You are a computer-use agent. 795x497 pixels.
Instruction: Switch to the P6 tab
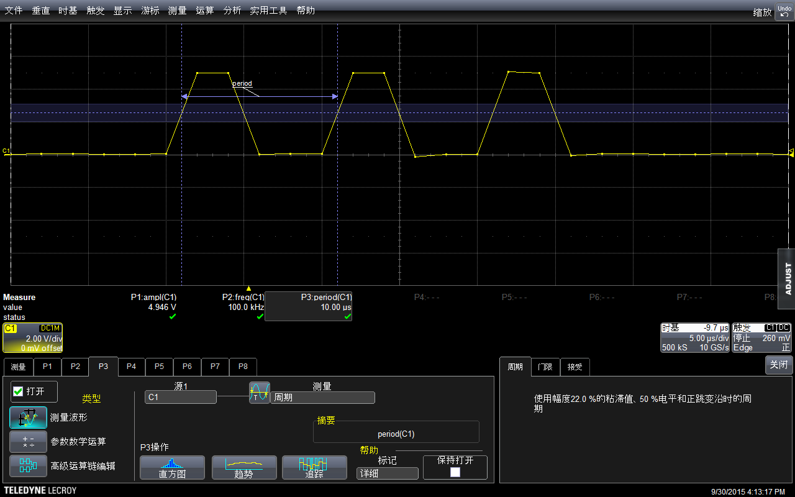tap(187, 367)
